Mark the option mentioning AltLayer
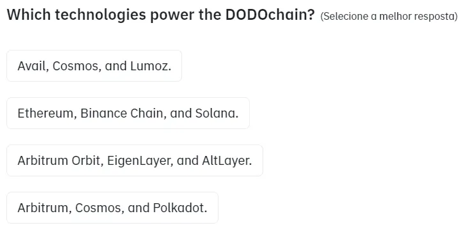The height and width of the screenshot is (239, 460). point(135,160)
